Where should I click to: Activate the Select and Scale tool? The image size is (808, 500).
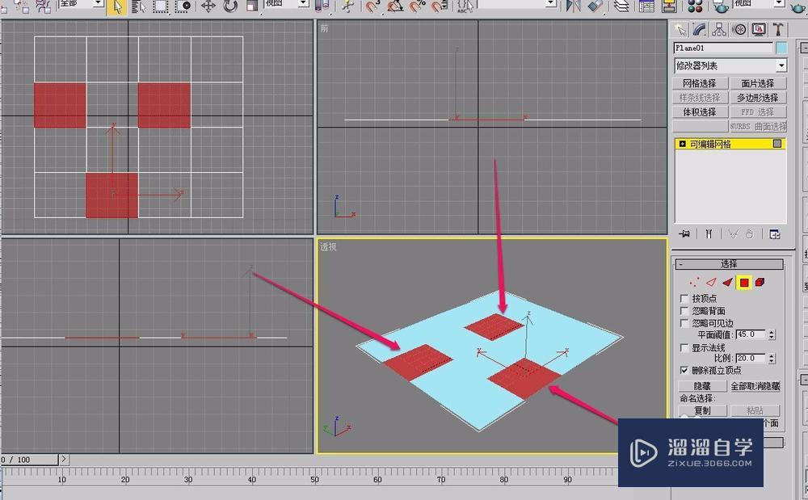pyautogui.click(x=252, y=6)
